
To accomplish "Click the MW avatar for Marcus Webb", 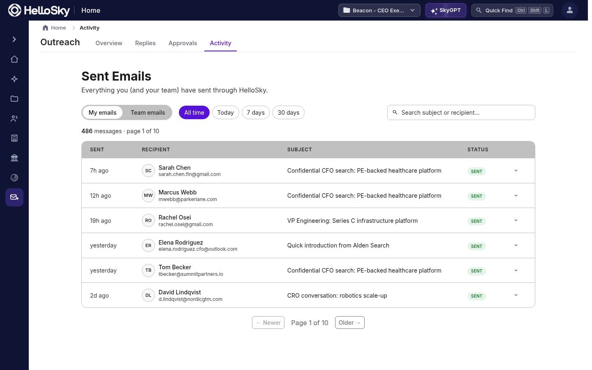I will tap(148, 196).
